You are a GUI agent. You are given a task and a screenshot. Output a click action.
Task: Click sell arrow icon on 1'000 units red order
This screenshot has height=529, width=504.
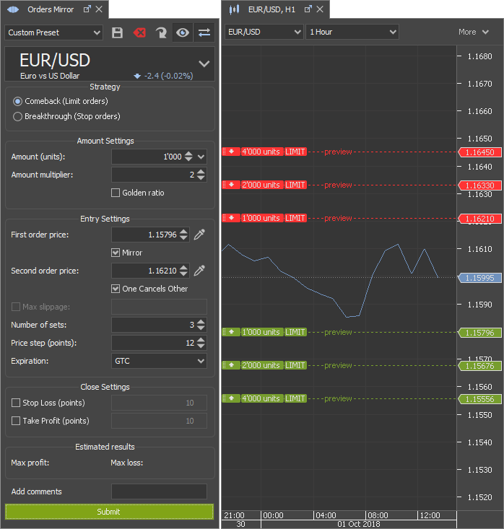coord(231,218)
